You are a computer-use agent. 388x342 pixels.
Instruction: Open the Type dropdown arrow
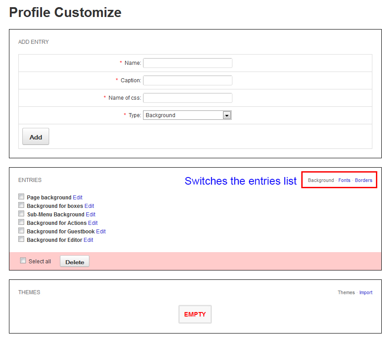[227, 115]
